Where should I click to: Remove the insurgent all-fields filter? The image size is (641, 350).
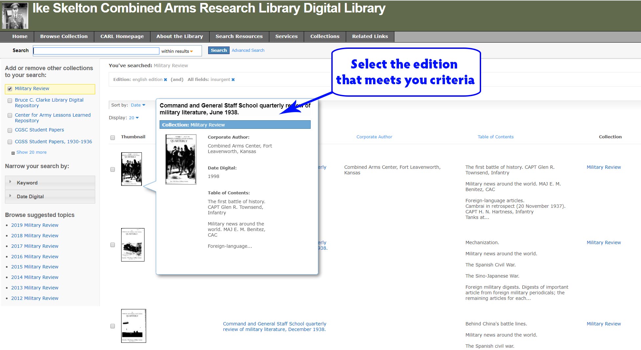(233, 80)
